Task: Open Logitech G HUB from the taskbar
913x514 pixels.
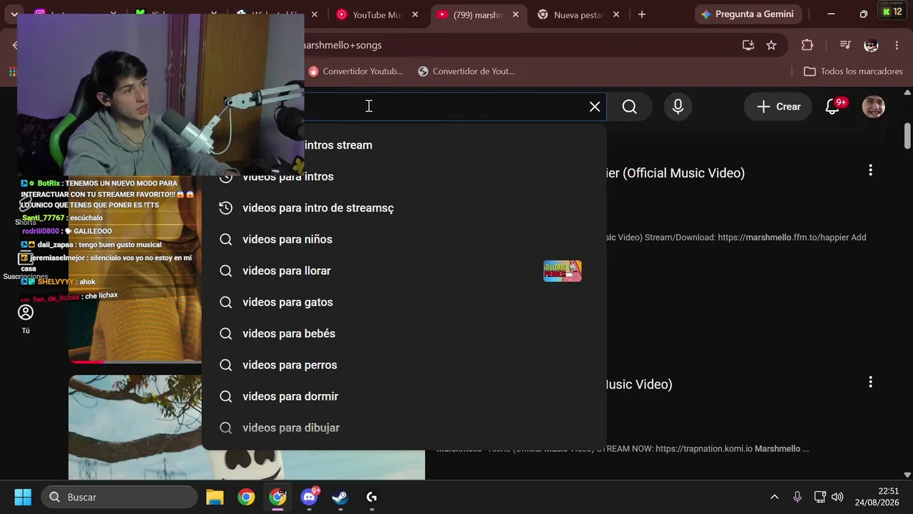Action: coord(372,497)
